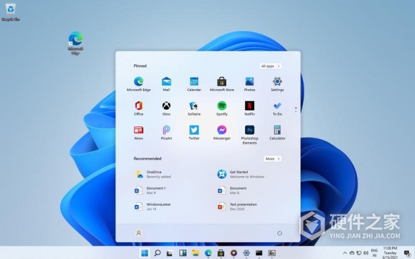415x259 pixels.
Task: Click the Microsoft Edge taskbar icon
Action: pyautogui.click(x=208, y=253)
